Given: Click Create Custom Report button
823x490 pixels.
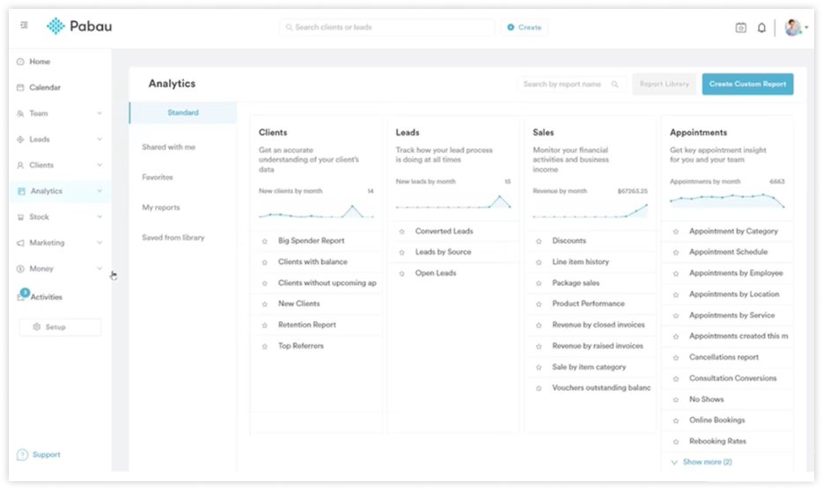Looking at the screenshot, I should point(747,84).
